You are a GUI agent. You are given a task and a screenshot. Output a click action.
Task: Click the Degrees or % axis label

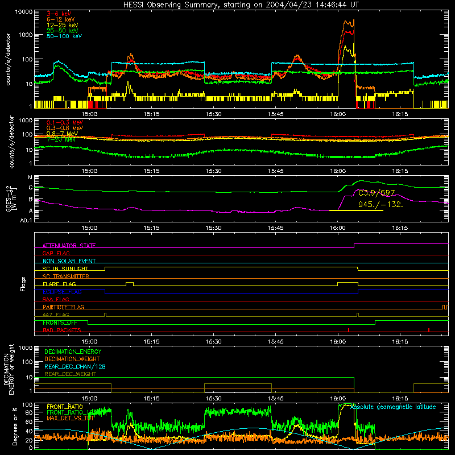(15, 426)
